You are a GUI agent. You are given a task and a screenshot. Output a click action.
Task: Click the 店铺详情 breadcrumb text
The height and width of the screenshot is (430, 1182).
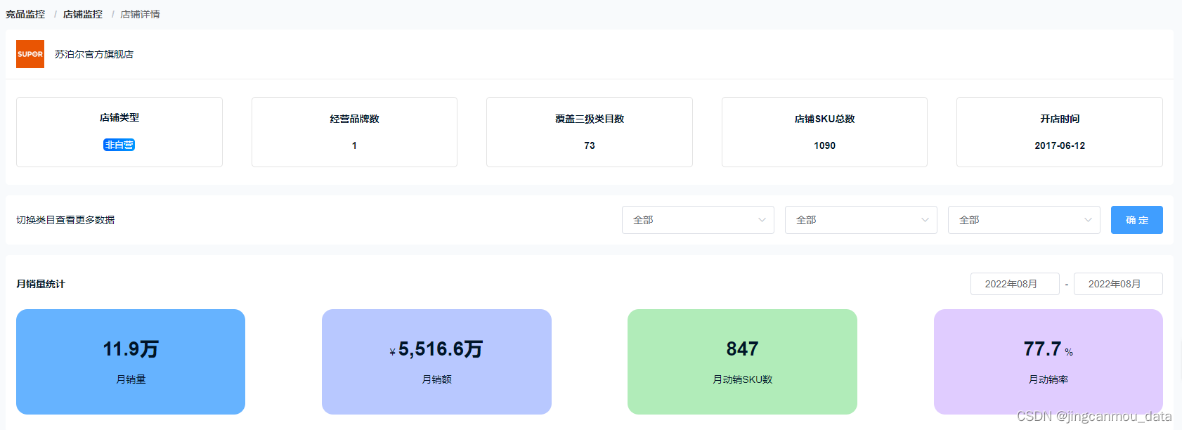click(x=140, y=14)
